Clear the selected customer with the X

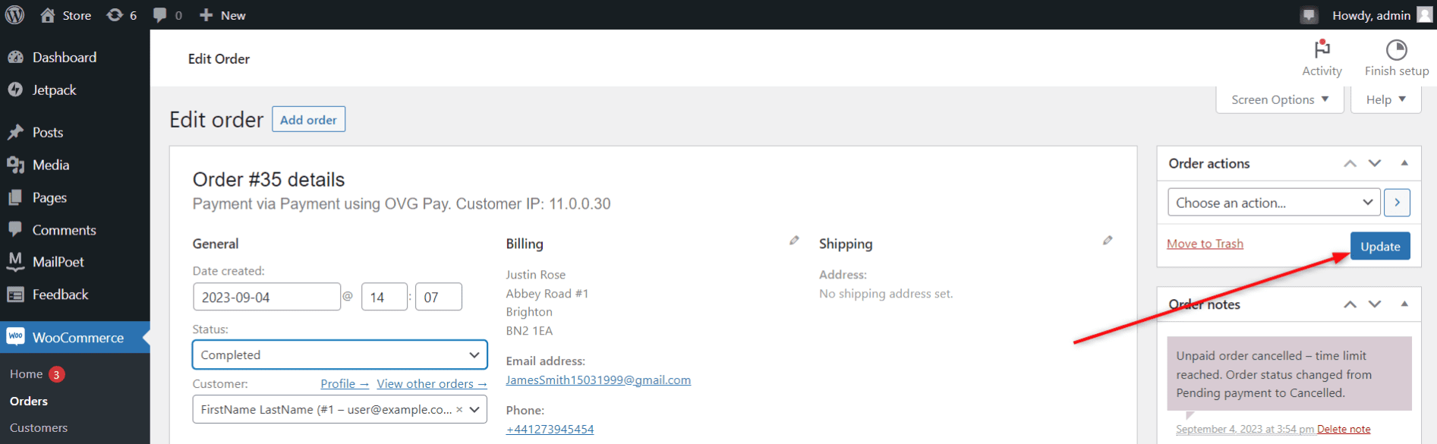click(x=459, y=409)
